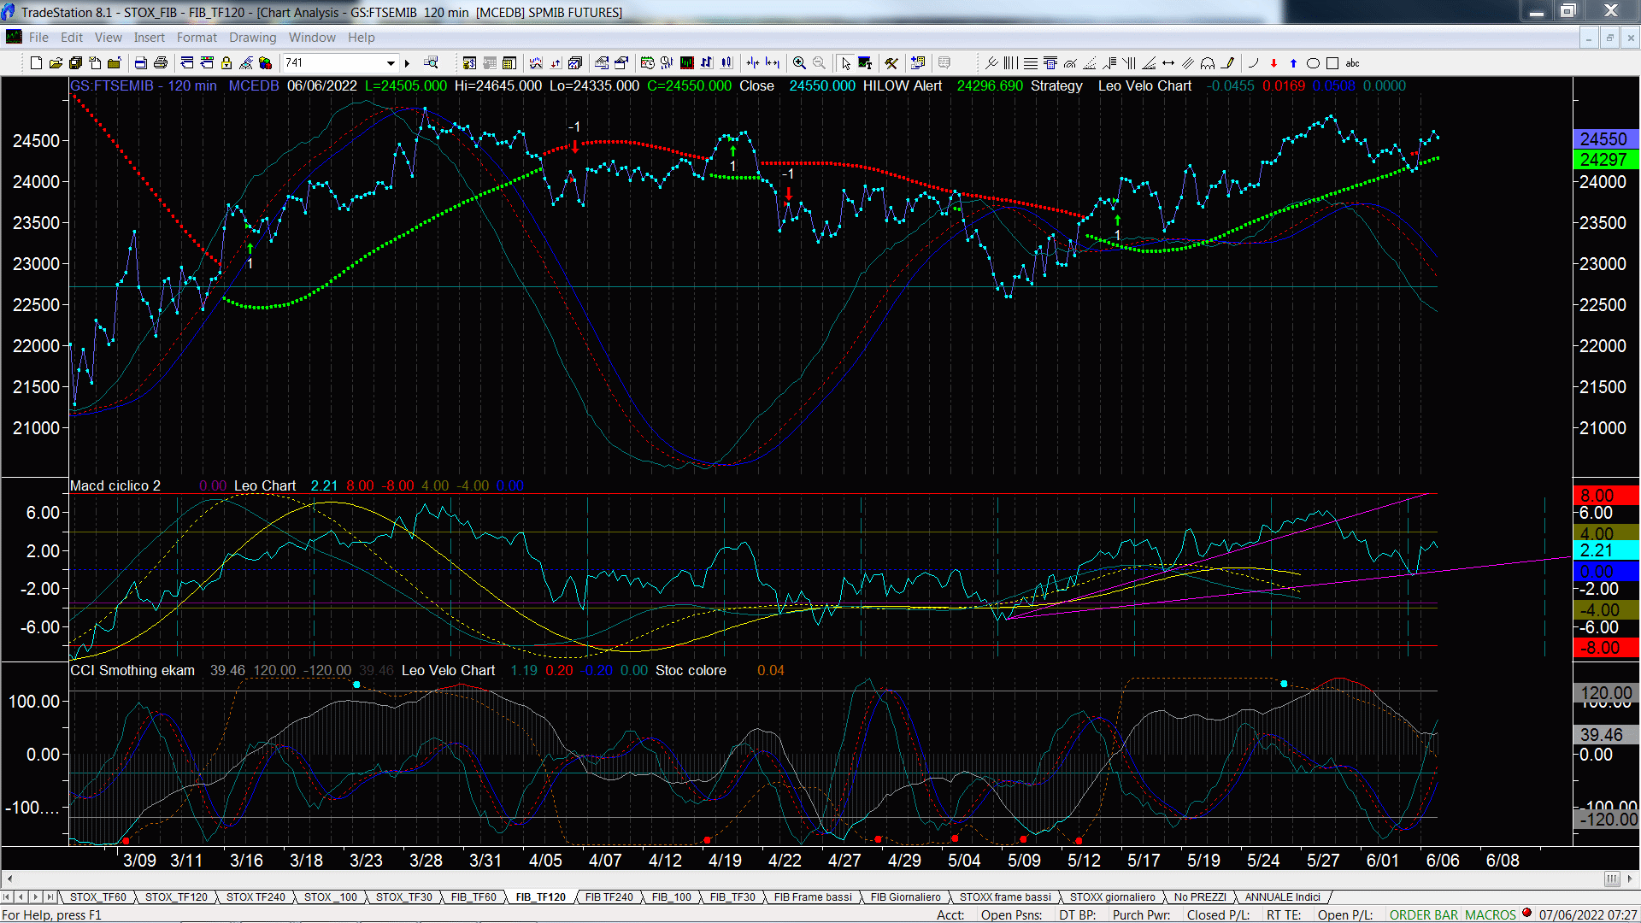
Task: Open the Help menu
Action: pos(361,38)
